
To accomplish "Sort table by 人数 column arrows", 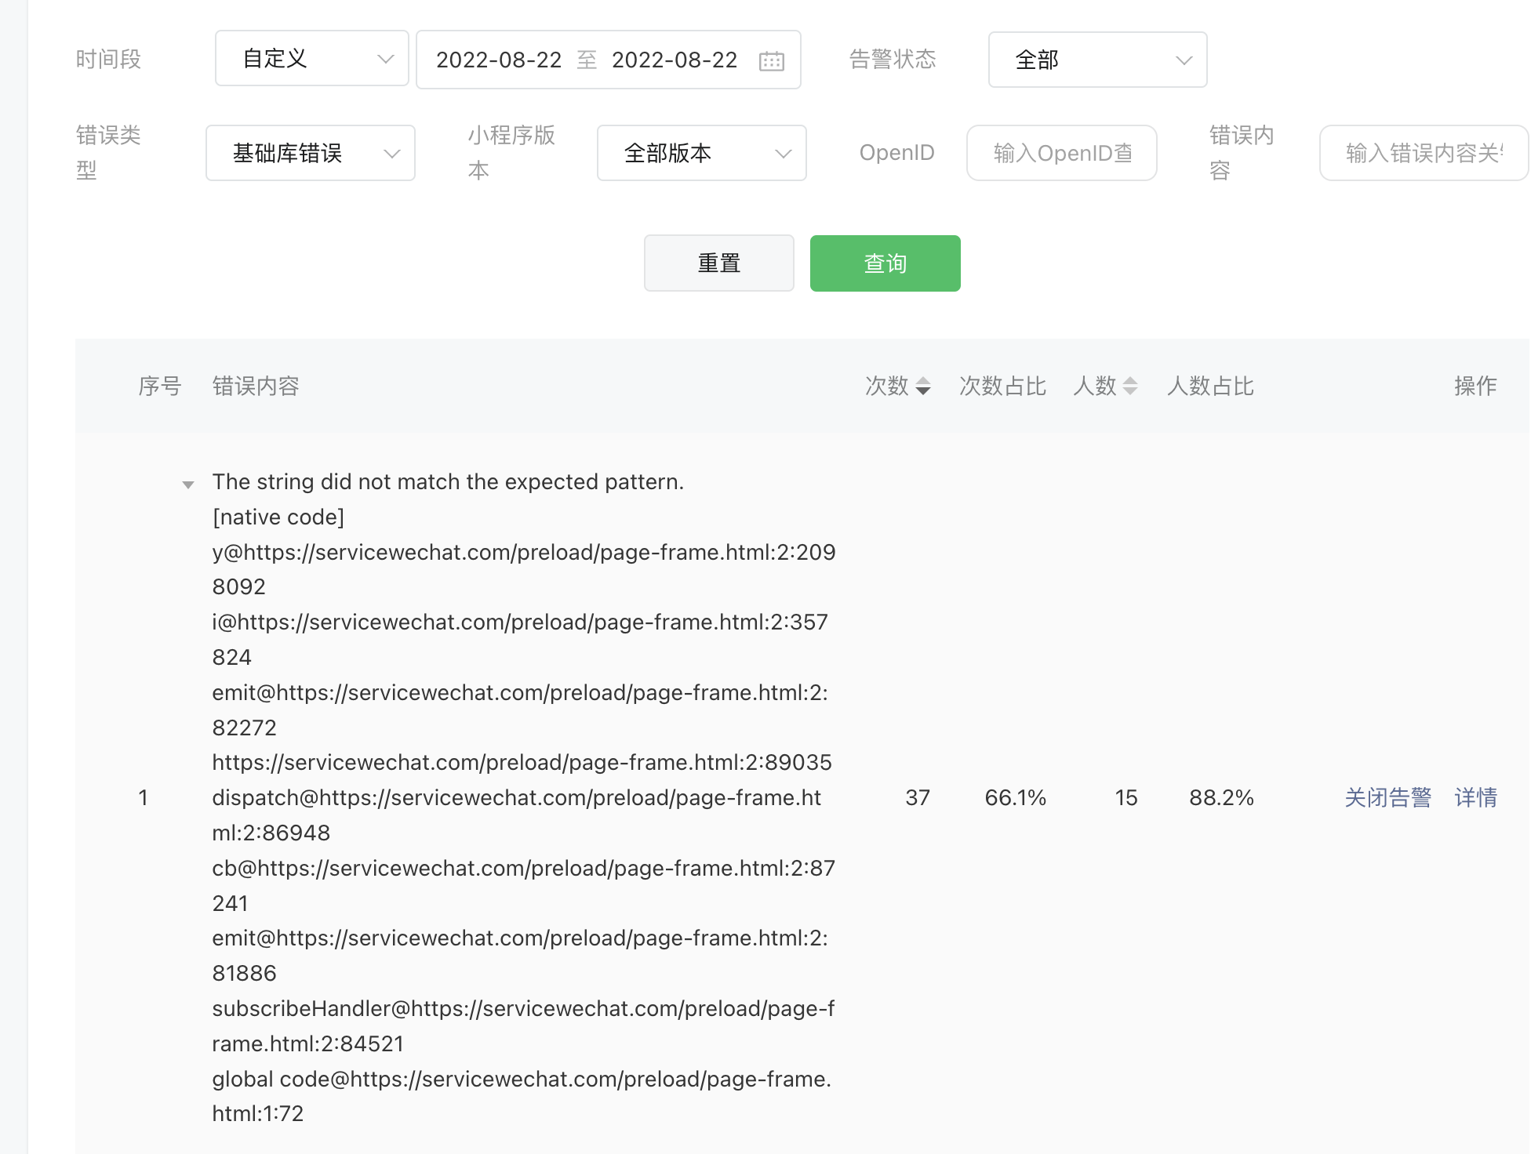I will click(x=1129, y=386).
